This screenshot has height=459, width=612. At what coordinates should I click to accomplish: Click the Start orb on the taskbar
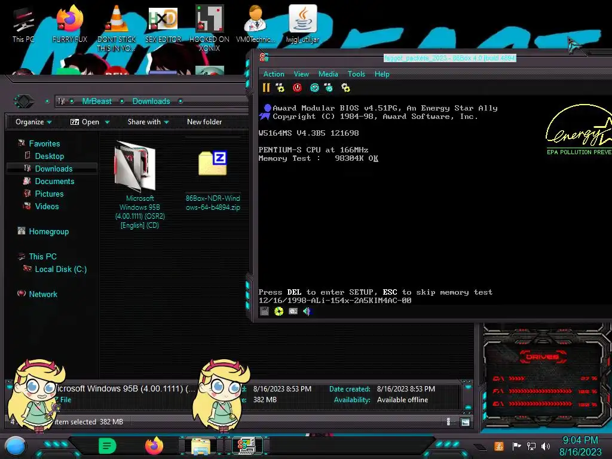(x=16, y=446)
